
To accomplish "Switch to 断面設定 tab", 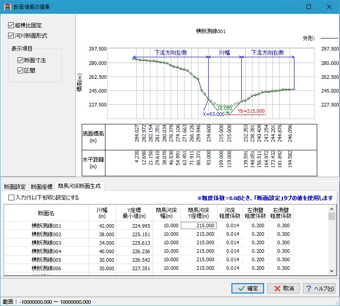I will [15, 187].
